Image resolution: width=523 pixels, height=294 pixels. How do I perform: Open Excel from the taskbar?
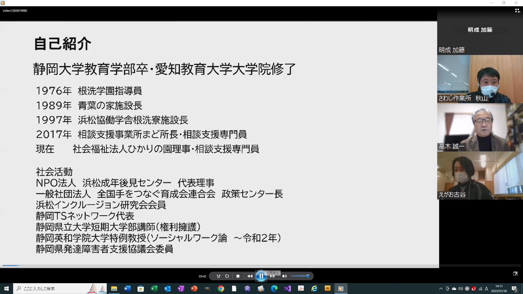click(x=154, y=289)
